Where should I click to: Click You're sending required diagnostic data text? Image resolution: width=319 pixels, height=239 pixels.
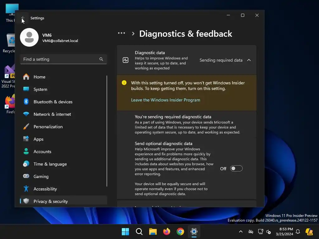173,117
